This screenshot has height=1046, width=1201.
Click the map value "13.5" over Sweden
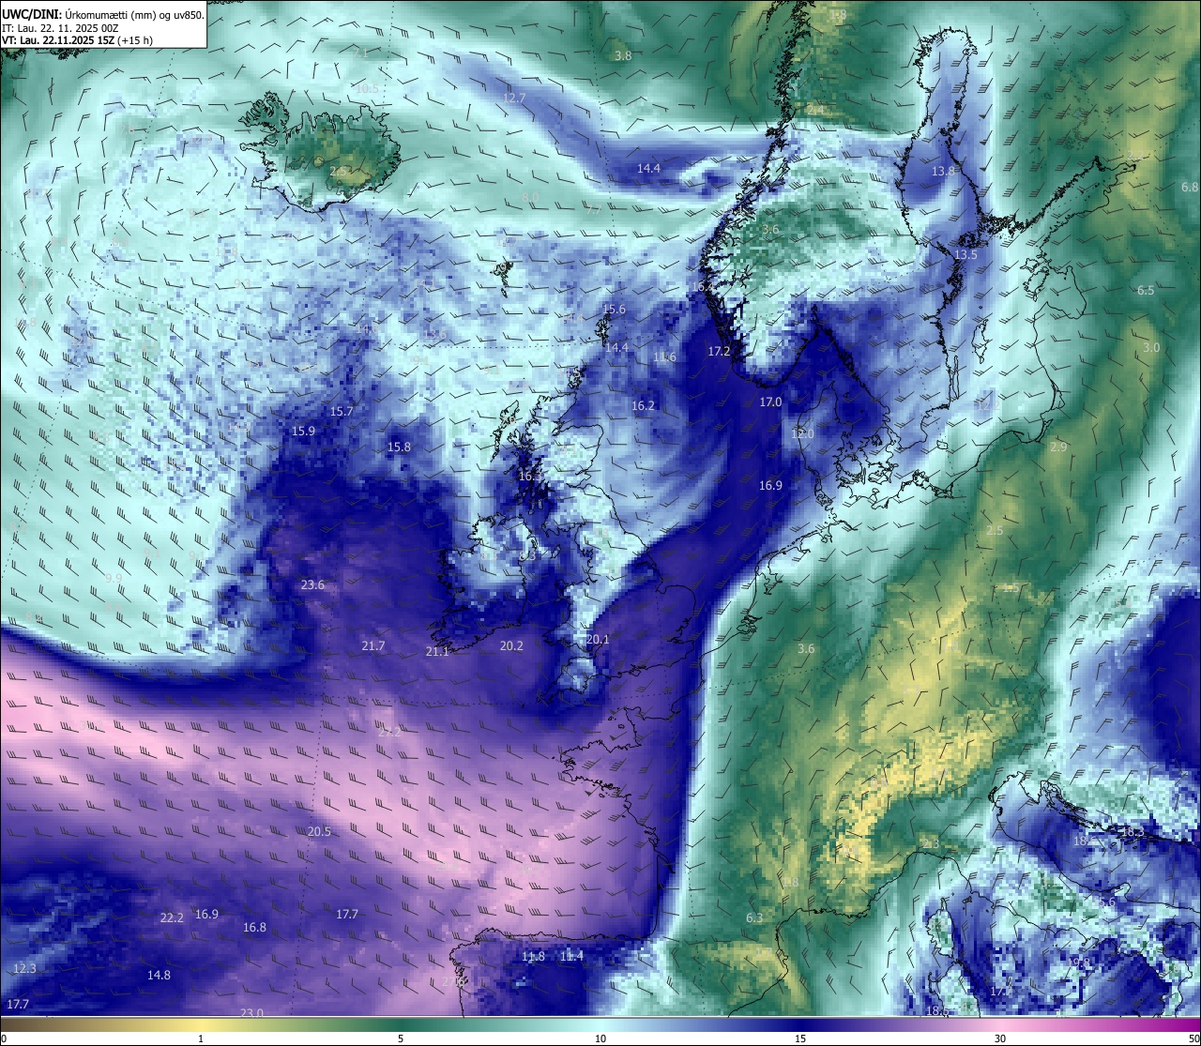pyautogui.click(x=965, y=254)
